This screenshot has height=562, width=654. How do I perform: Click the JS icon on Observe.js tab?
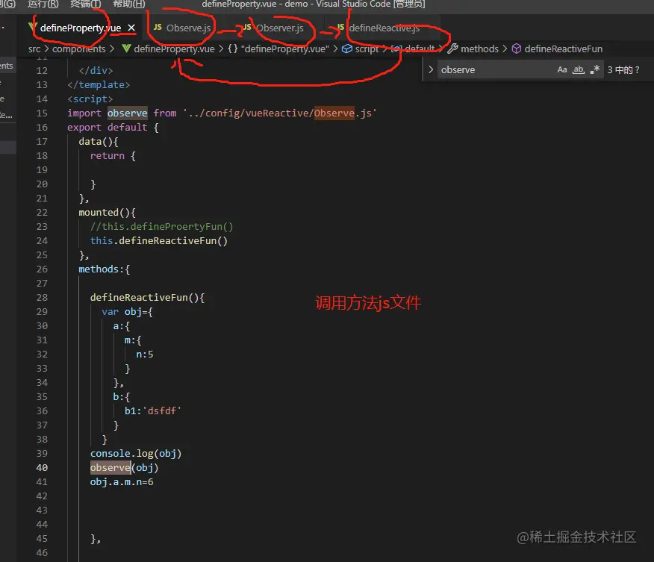[158, 27]
